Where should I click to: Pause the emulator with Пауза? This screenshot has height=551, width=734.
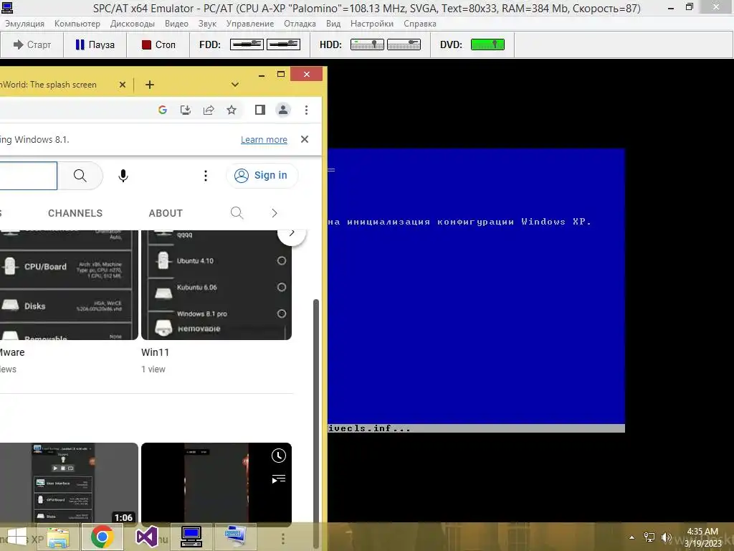(x=95, y=44)
